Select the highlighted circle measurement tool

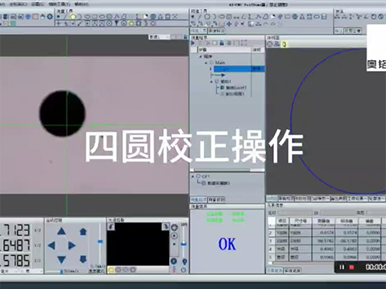tap(73, 17)
